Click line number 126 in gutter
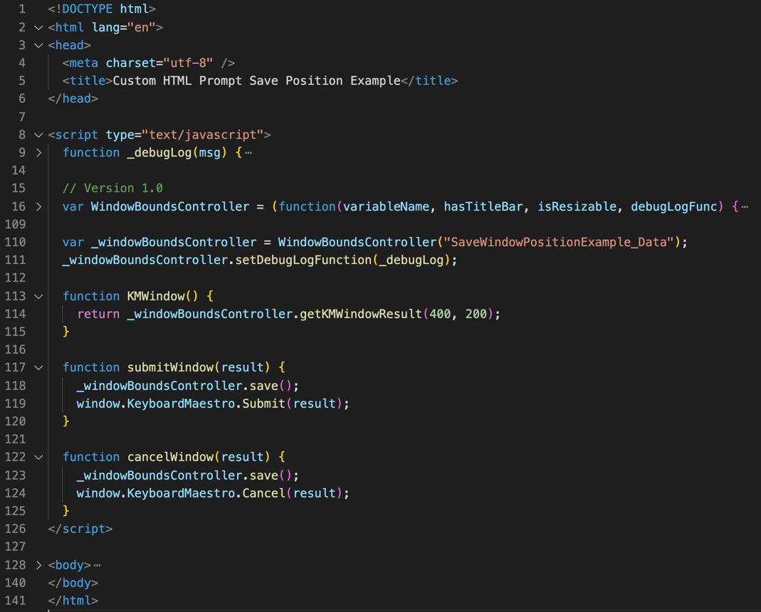Screen dimensions: 761x612 pos(15,529)
